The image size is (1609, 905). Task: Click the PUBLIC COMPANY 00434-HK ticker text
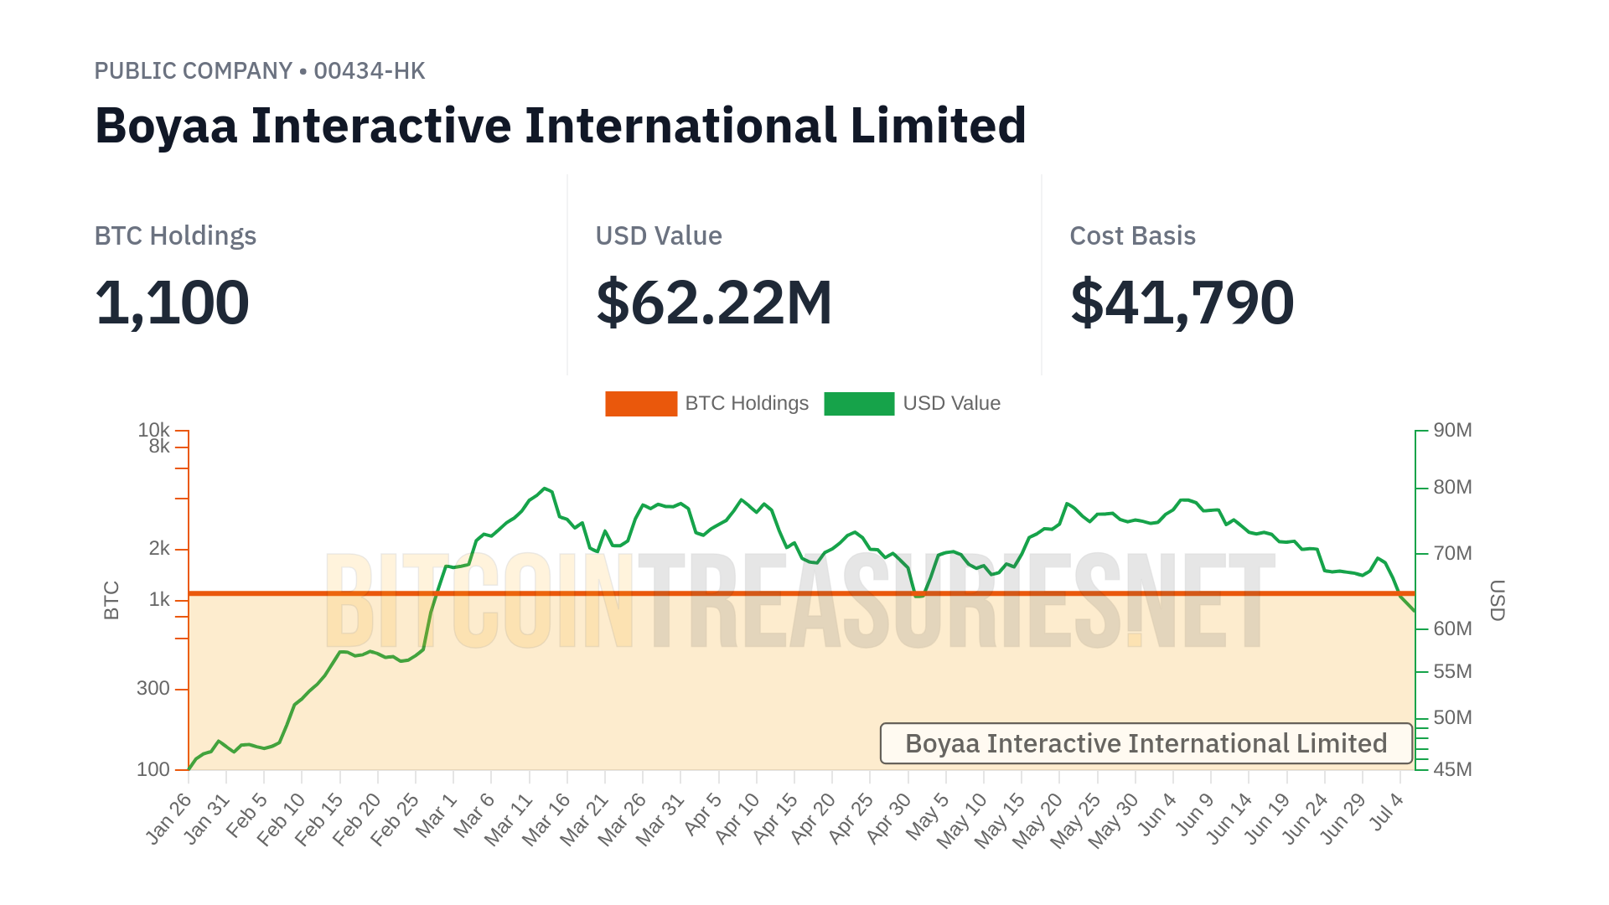[260, 71]
